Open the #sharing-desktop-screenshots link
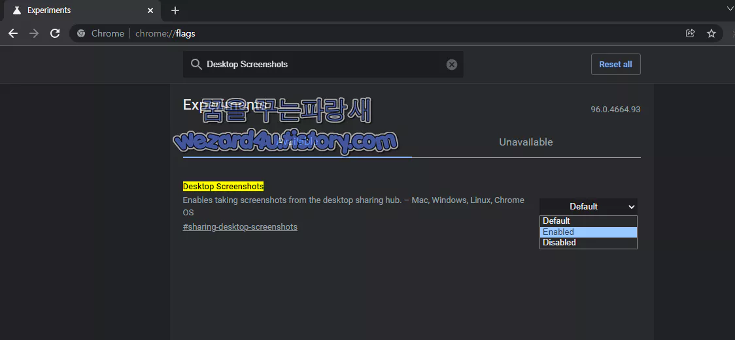The height and width of the screenshot is (340, 735). 240,227
